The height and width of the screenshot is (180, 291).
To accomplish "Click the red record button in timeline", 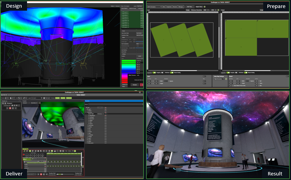I will click(24, 154).
